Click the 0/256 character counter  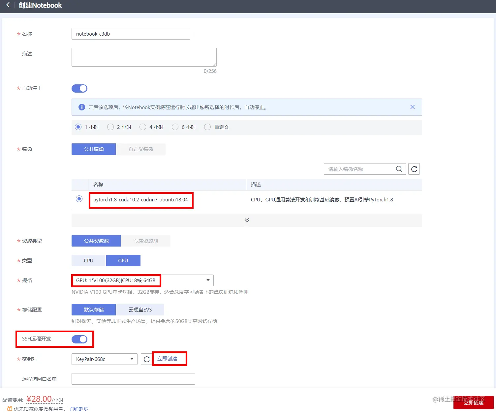210,71
